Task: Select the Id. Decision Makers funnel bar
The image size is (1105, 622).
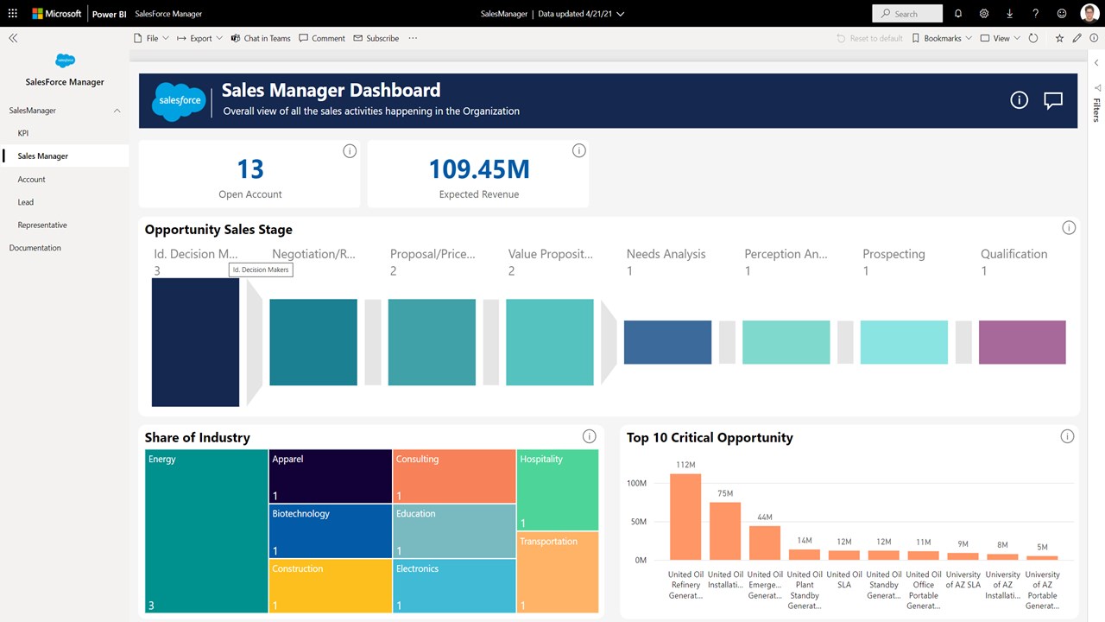Action: [x=195, y=342]
